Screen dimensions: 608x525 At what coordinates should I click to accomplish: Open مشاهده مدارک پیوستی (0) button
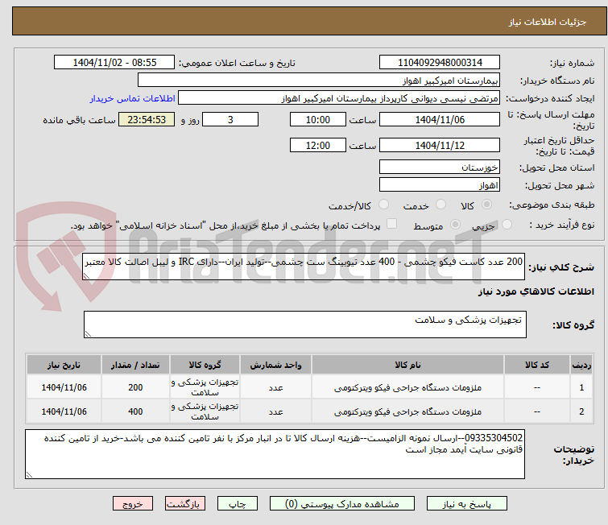point(342,504)
